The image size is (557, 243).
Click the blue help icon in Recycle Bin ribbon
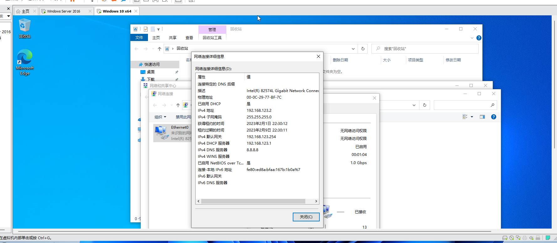479,38
